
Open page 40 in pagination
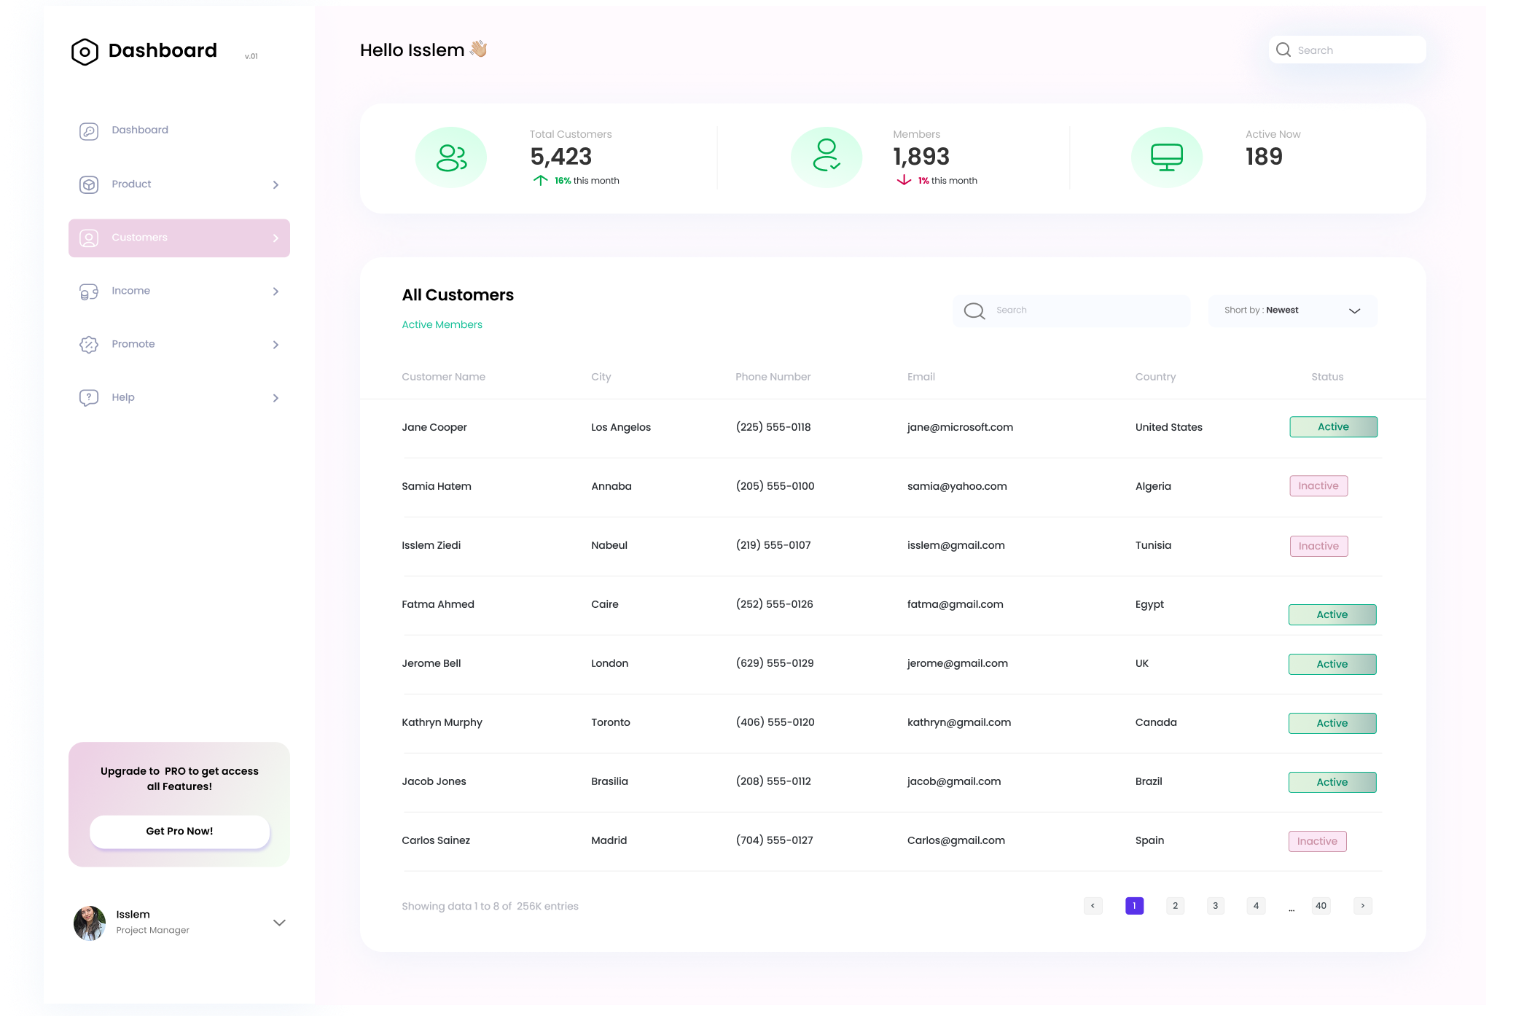coord(1321,905)
